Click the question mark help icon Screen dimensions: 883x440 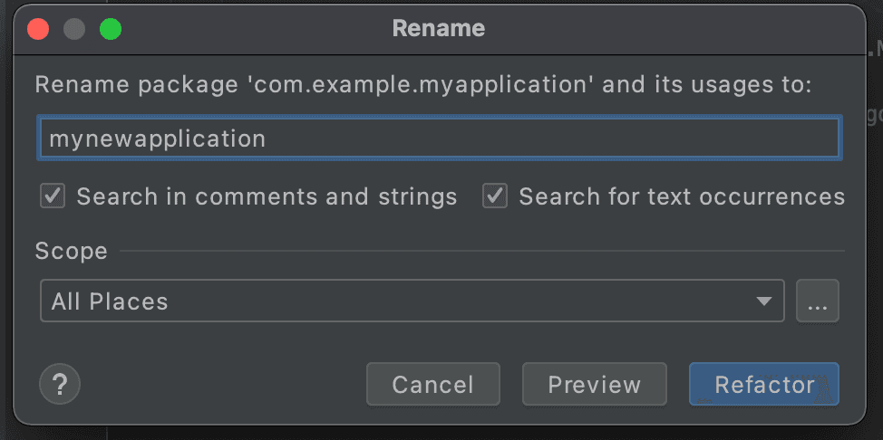click(x=60, y=385)
